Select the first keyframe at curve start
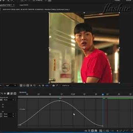 pyautogui.click(x=18, y=125)
